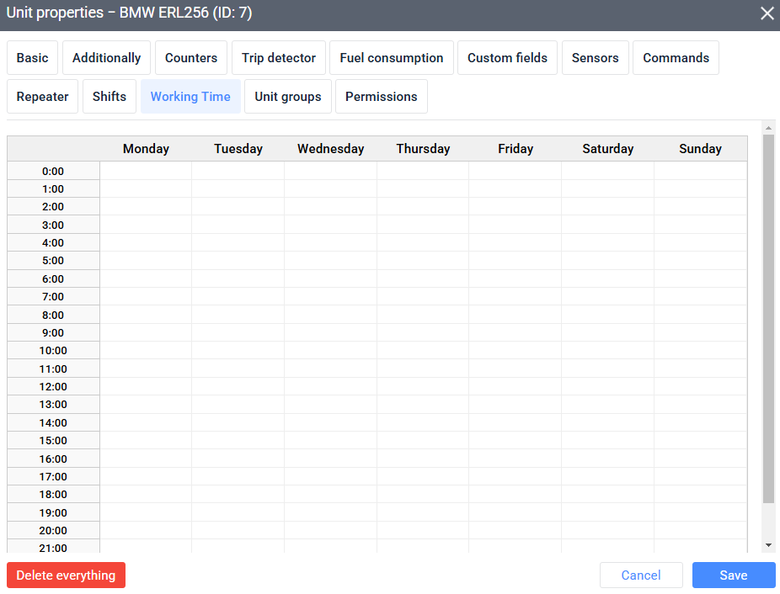
Task: Switch to the Additionally tab
Action: tap(106, 58)
